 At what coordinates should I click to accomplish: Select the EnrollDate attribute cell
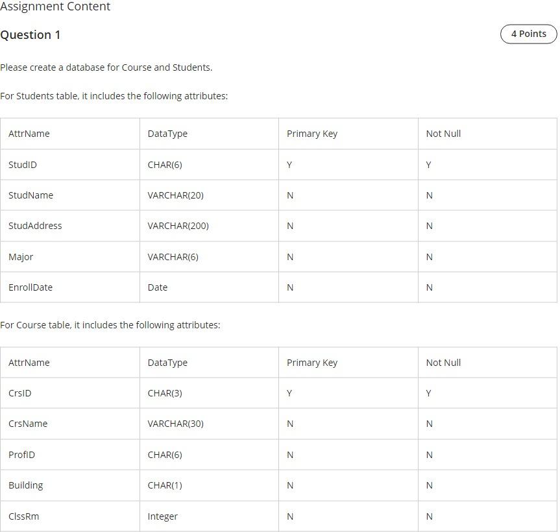coord(70,287)
